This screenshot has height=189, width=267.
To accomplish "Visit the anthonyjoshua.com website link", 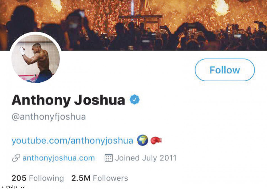I will pyautogui.click(x=58, y=158).
